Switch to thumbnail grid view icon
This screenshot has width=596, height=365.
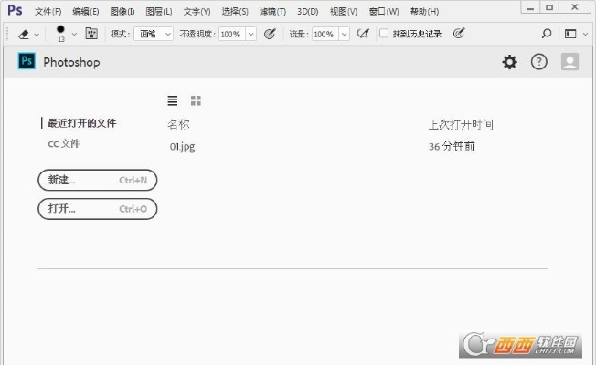point(196,100)
